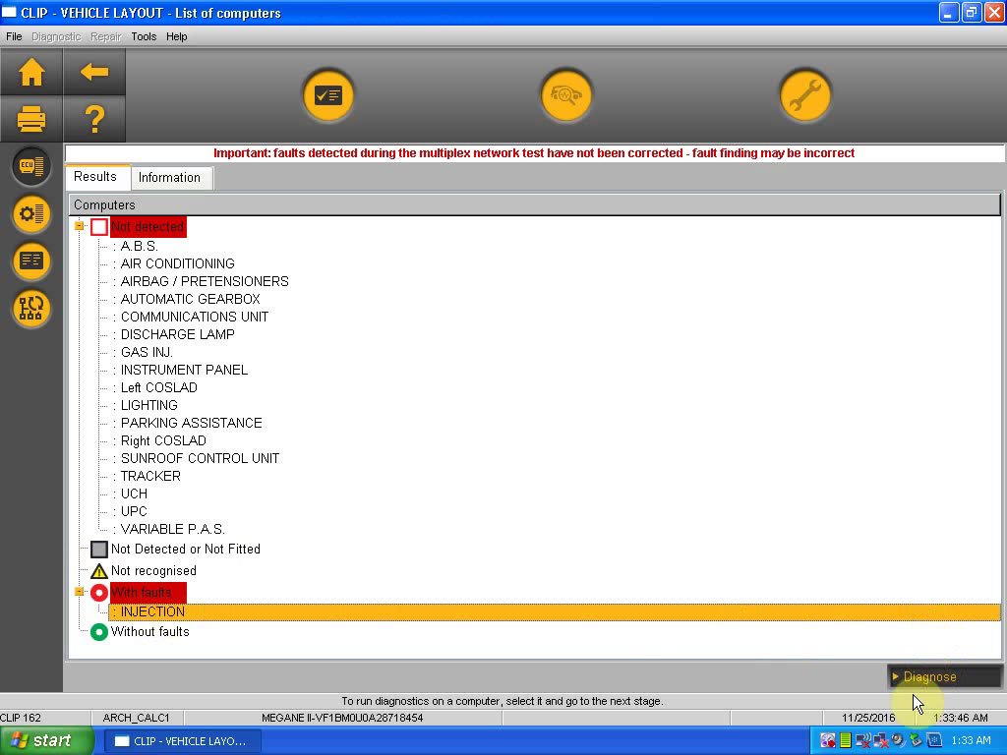
Task: Open the Print function via printer icon
Action: [x=30, y=119]
